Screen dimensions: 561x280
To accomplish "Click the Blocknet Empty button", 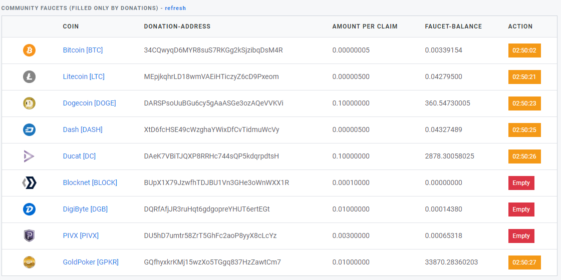I will [x=521, y=183].
